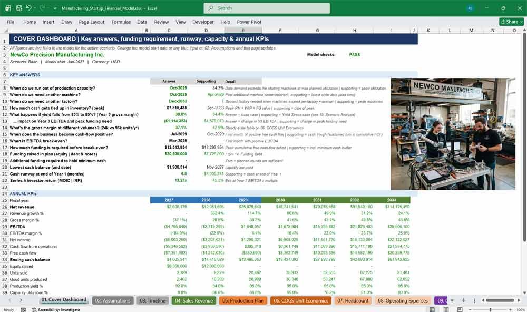Click the user account avatar
This screenshot has width=527, height=312.
click(470, 8)
